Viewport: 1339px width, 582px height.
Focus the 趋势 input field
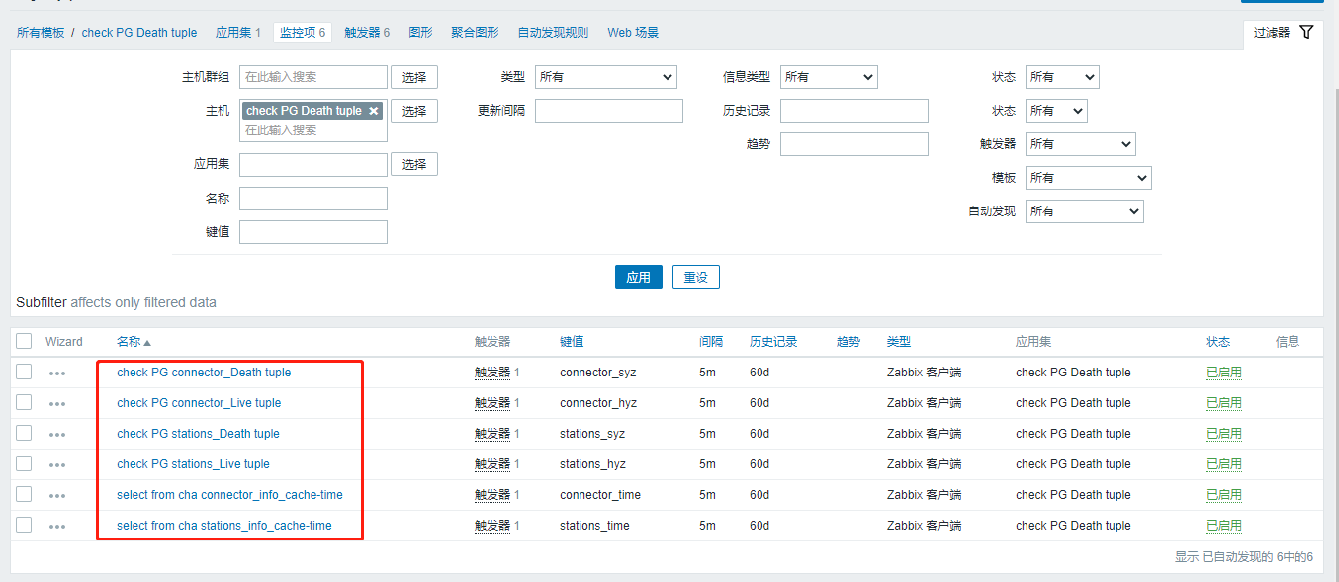point(854,144)
